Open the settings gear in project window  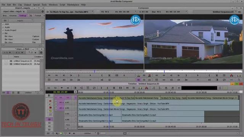click(x=42, y=11)
